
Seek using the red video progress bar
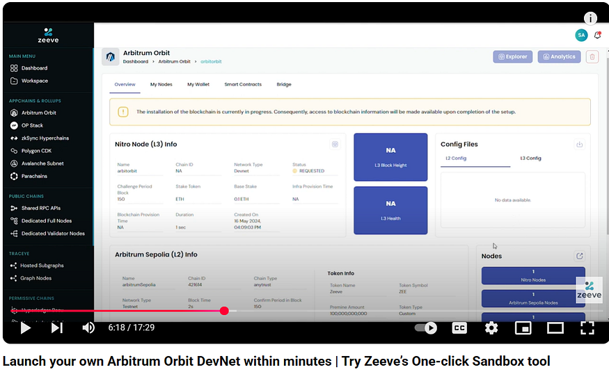coord(116,311)
